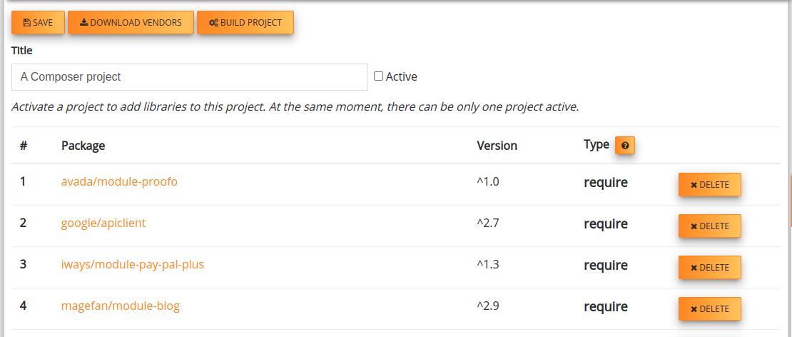Delete the google/apiclient package
The height and width of the screenshot is (337, 792).
(710, 226)
